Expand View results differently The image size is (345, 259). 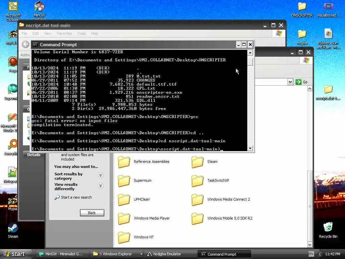tap(100, 186)
